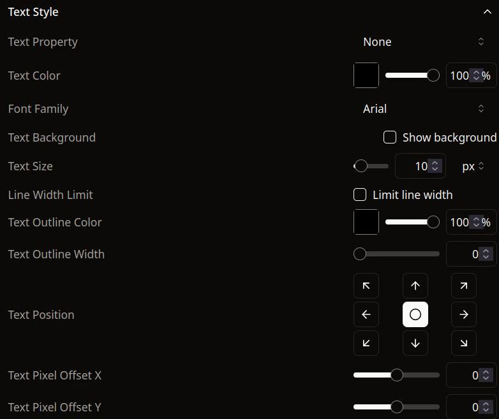The height and width of the screenshot is (419, 499).
Task: Adjust the Text Pixel Offset X slider
Action: [396, 375]
